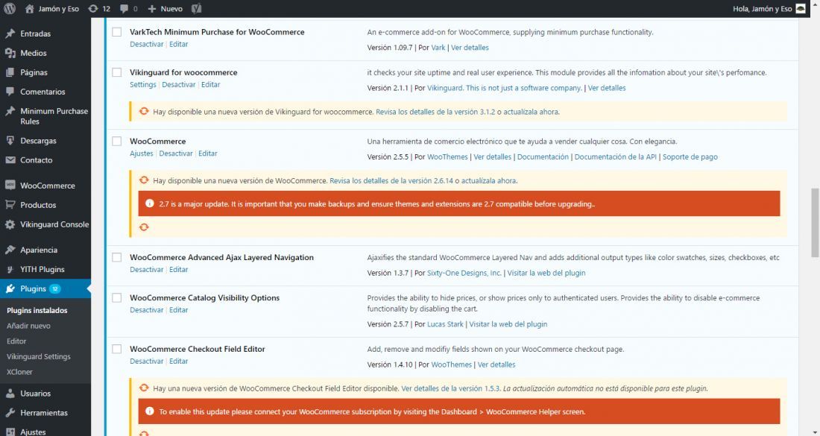
Task: Click the YITH Plugins icon in sidebar
Action: coord(10,269)
